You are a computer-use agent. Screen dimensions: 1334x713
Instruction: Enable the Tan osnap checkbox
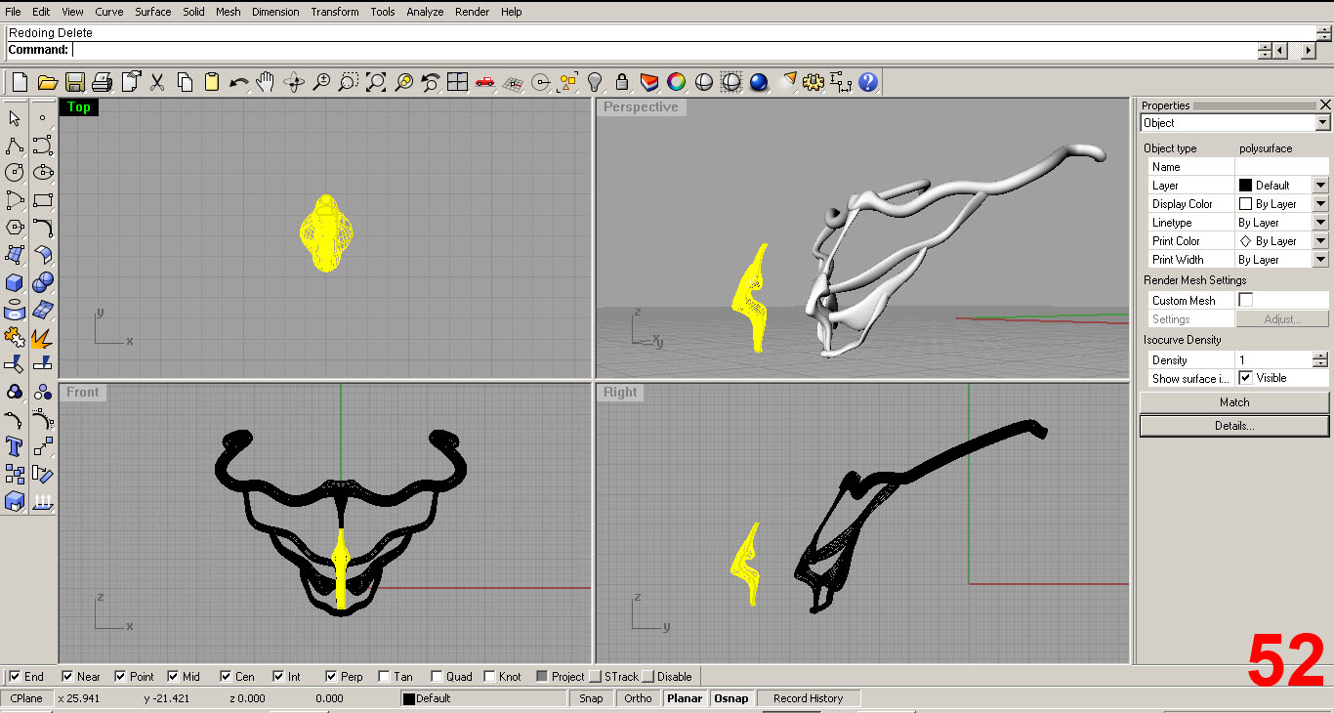(x=384, y=676)
